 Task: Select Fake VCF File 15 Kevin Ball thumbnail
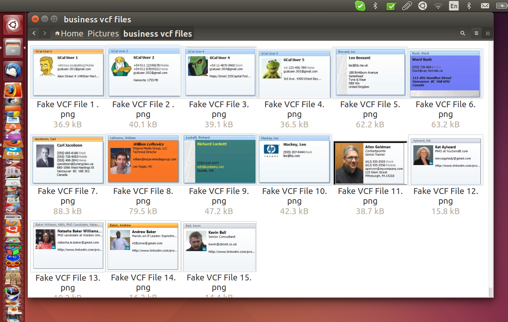tap(219, 247)
